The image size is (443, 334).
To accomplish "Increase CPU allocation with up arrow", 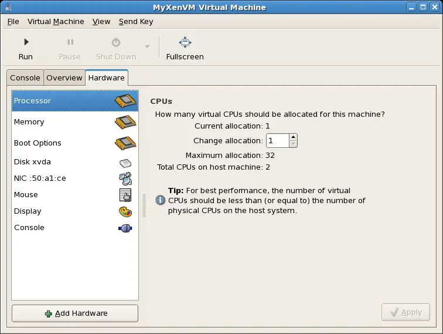I will tap(293, 137).
